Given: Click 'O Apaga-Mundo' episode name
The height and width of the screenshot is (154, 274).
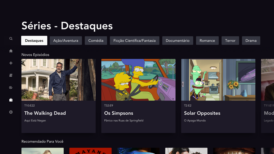Looking at the screenshot, I should 195,121.
